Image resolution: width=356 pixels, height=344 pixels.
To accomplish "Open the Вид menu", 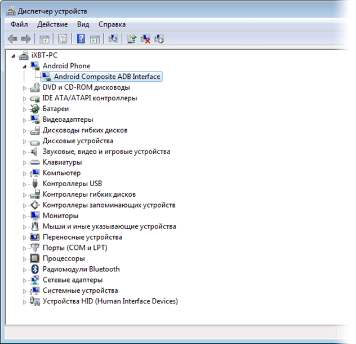I will pyautogui.click(x=83, y=24).
